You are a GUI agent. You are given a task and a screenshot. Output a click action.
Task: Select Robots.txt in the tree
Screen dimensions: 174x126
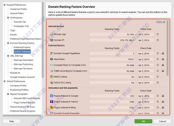[x=15, y=73]
